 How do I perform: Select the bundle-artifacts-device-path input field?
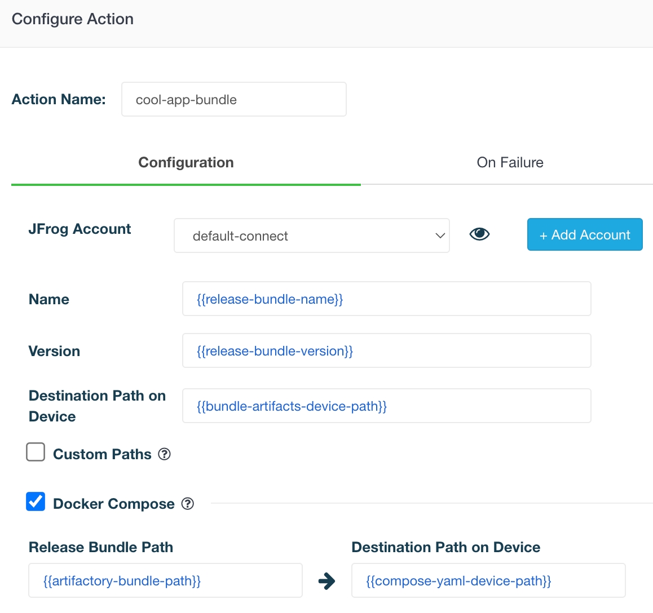point(386,406)
